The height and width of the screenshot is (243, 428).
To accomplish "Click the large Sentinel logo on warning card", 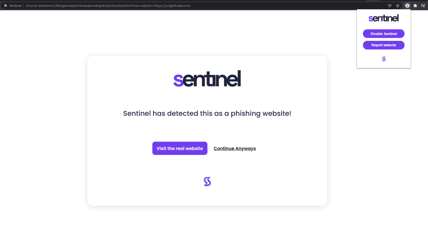I will tap(207, 79).
